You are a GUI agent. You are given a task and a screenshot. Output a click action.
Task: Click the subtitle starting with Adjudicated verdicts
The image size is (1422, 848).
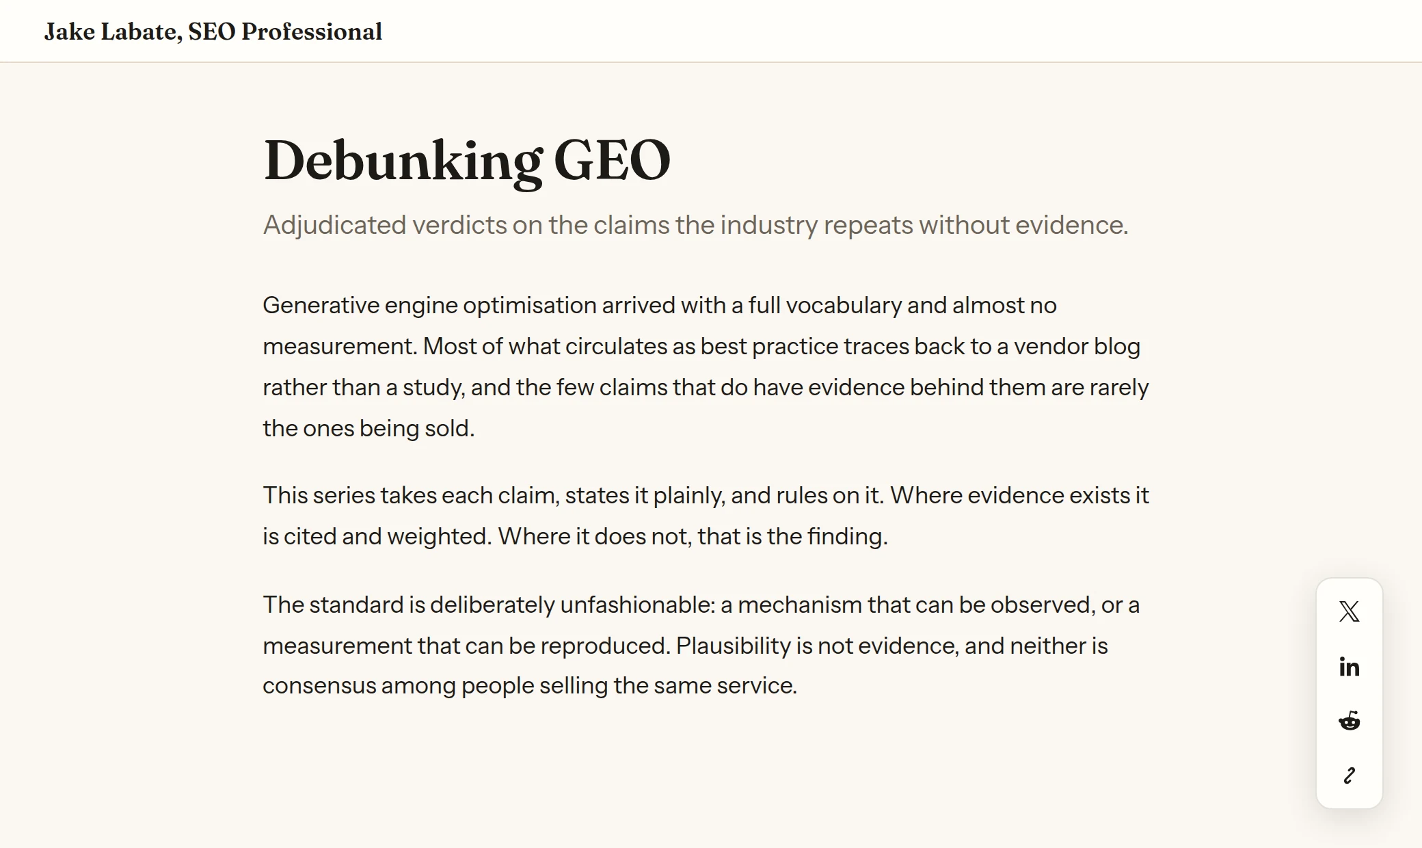coord(695,225)
